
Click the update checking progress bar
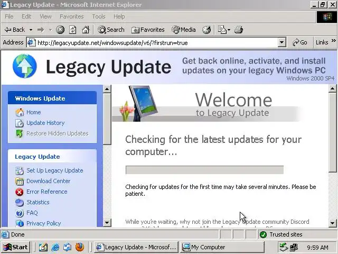coord(204,170)
